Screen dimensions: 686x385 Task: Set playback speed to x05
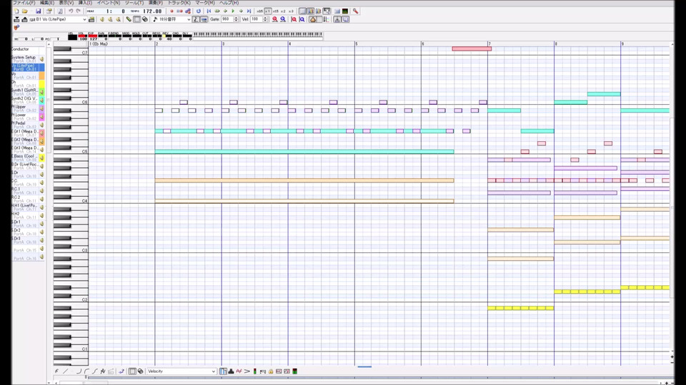[x=260, y=11]
